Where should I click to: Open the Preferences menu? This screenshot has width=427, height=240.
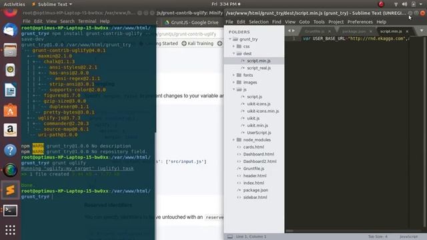[360, 22]
